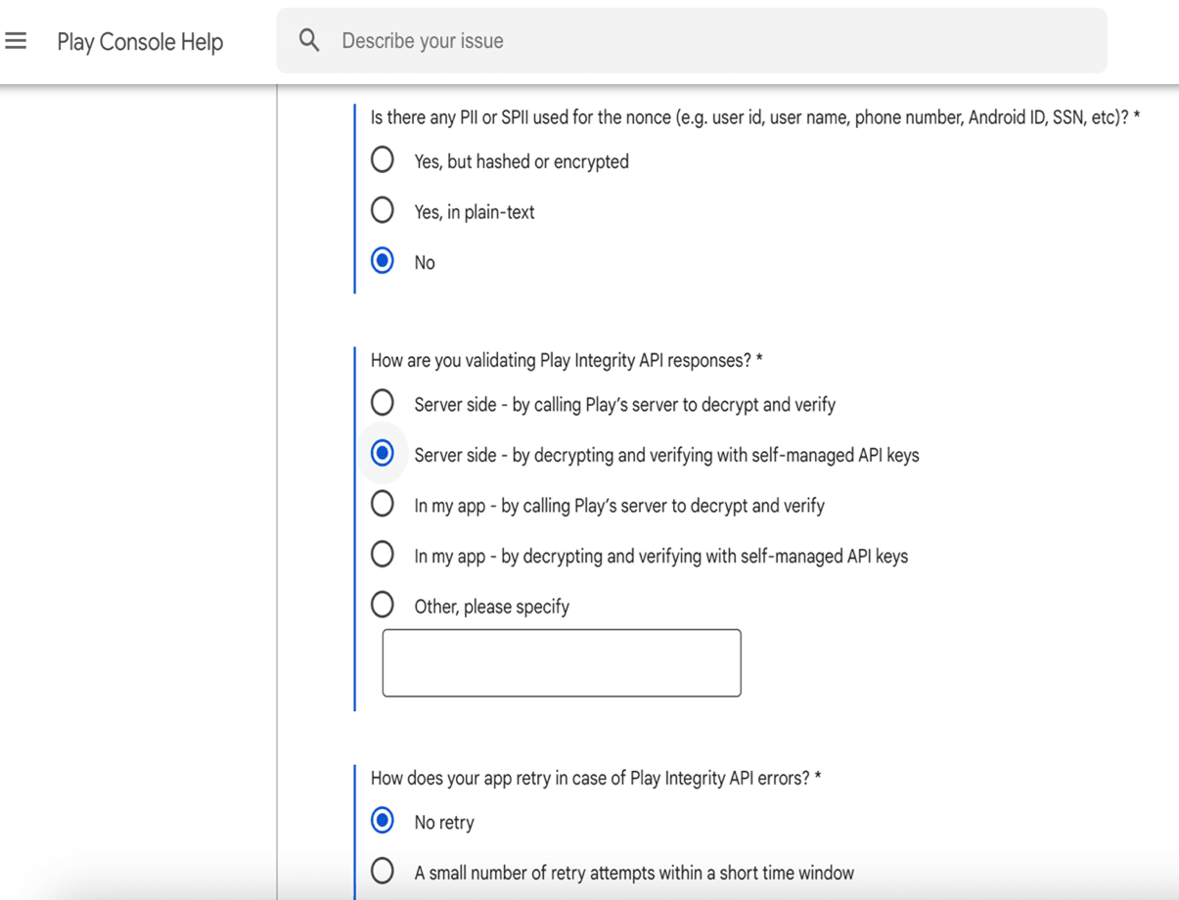Select the 'No retry' option

point(383,821)
